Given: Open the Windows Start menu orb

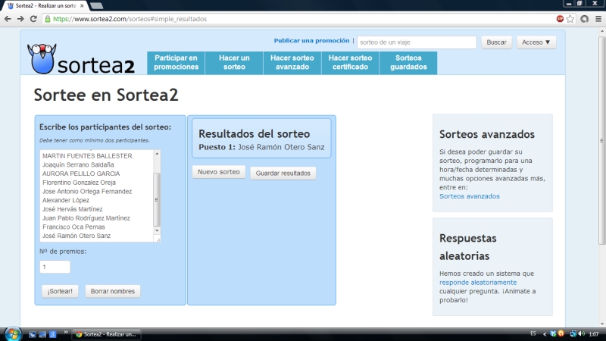Looking at the screenshot, I should pos(13,333).
